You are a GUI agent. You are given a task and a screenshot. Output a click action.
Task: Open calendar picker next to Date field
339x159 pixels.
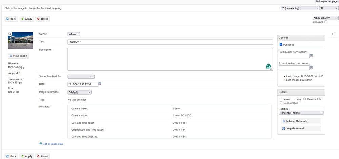tap(100, 84)
